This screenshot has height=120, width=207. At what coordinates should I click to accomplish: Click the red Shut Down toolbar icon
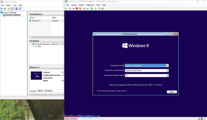pyautogui.click(x=77, y=9)
